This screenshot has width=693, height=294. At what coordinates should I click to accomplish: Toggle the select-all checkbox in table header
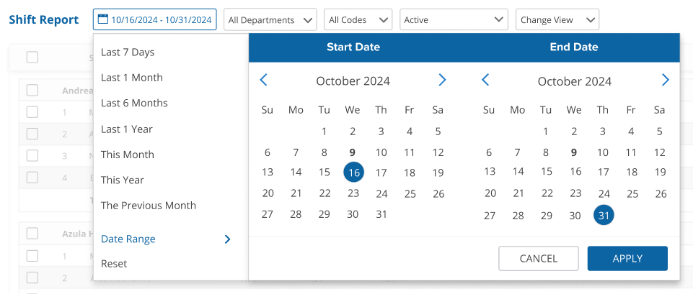tap(32, 58)
